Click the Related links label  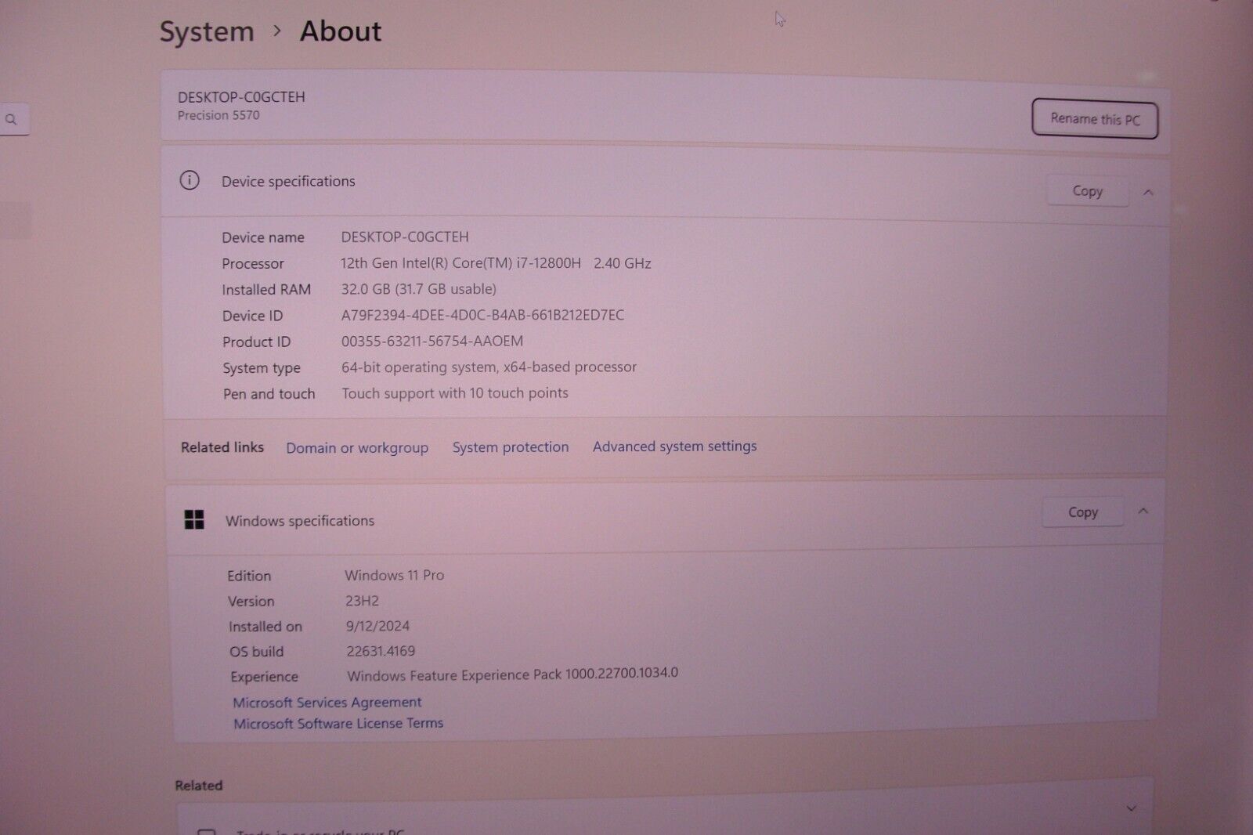click(x=222, y=447)
